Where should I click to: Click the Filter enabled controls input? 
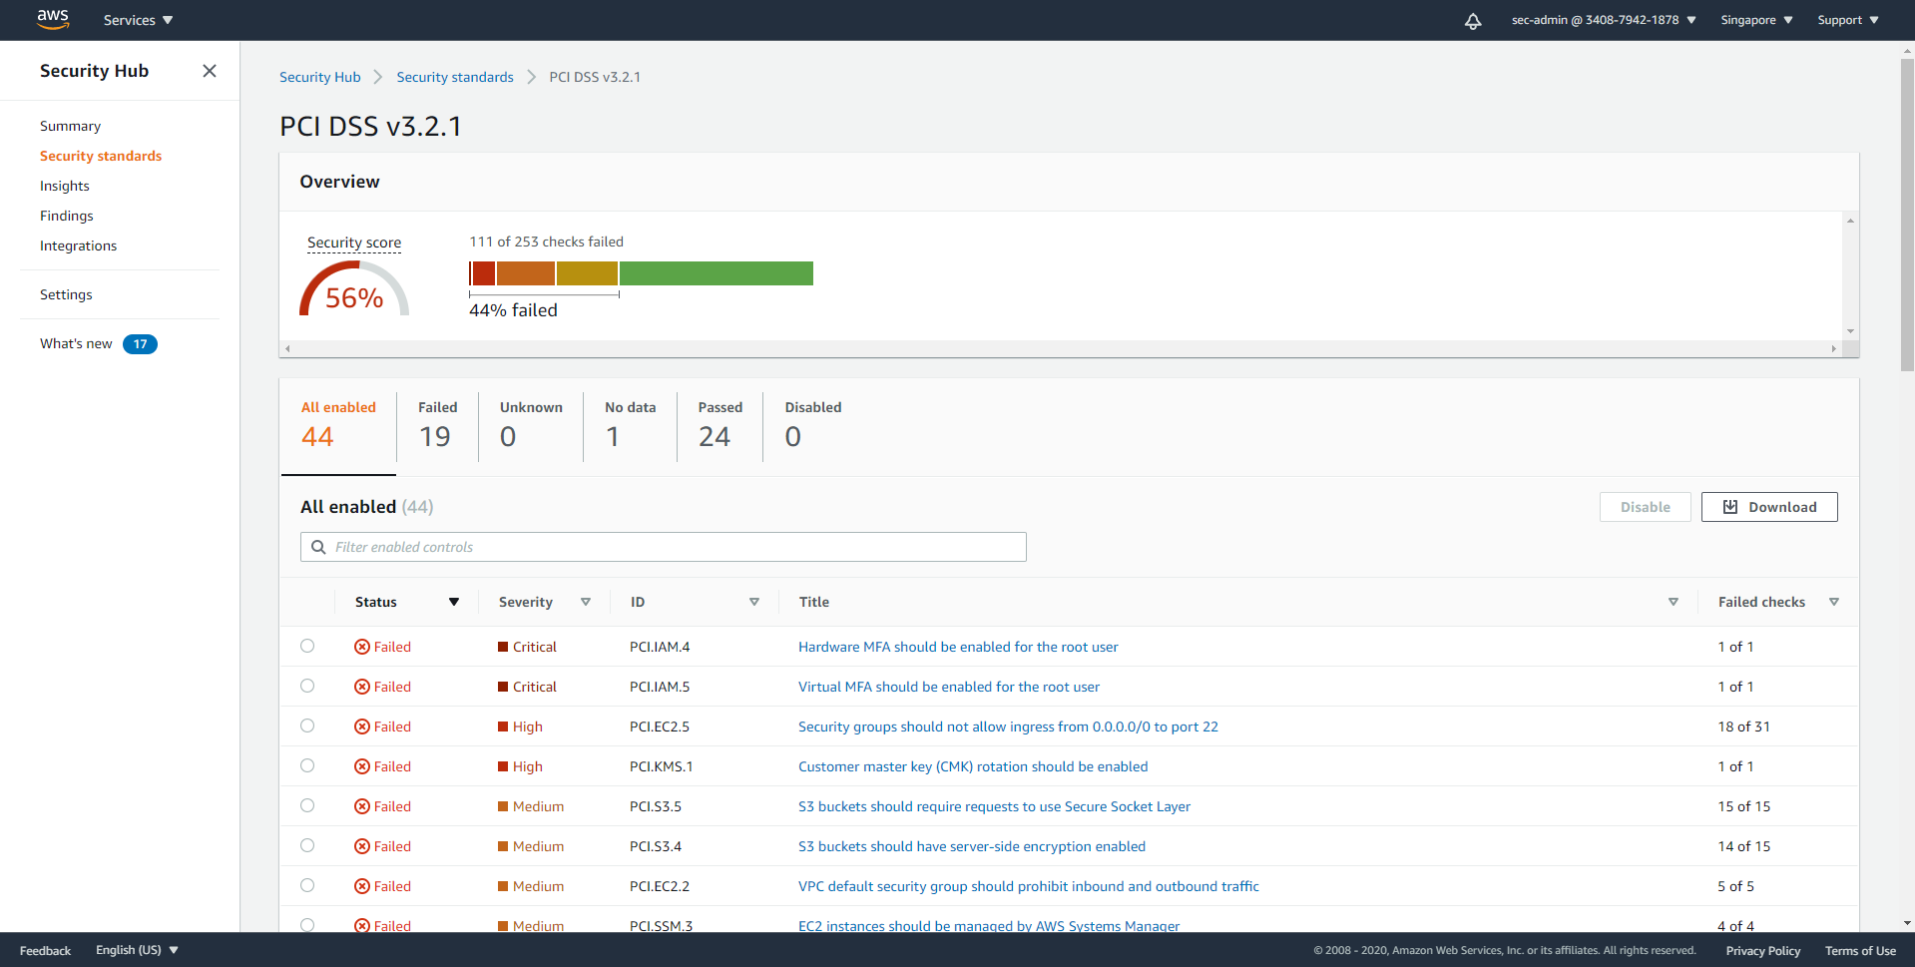tap(664, 547)
